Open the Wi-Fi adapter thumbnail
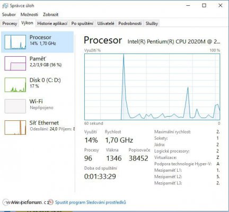229x212 pixels. (x=15, y=106)
